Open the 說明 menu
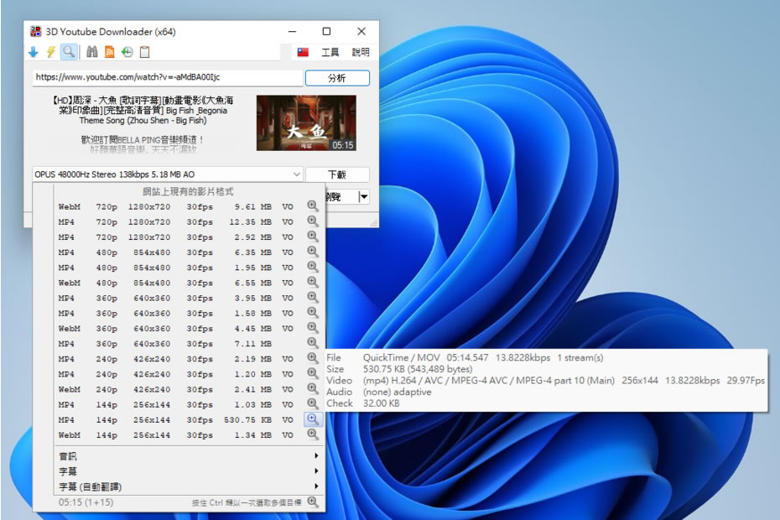Screen dimensions: 780x520 361,52
